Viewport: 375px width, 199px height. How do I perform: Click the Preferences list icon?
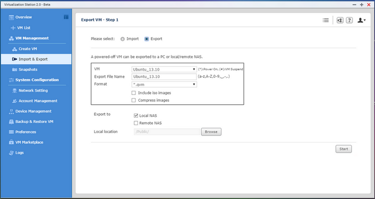pos(11,132)
